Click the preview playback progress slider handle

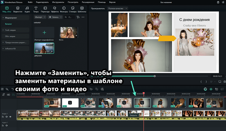pyautogui.click(x=155, y=76)
